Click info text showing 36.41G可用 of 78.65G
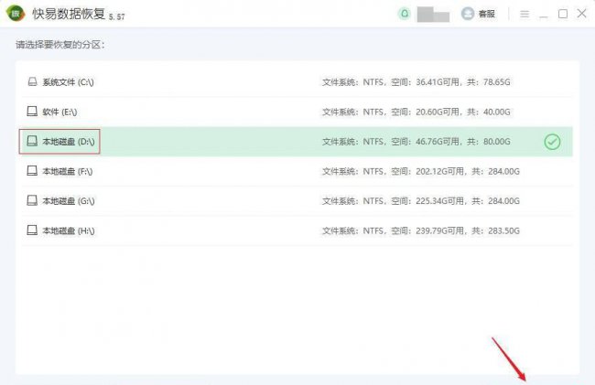 (416, 82)
